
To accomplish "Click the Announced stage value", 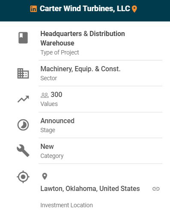I will (x=57, y=121).
